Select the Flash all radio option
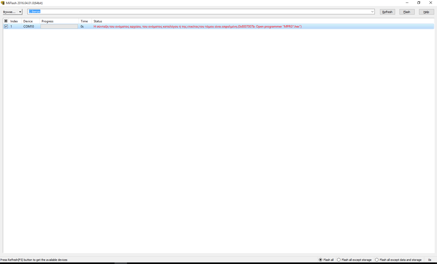The height and width of the screenshot is (264, 437). coord(326,260)
